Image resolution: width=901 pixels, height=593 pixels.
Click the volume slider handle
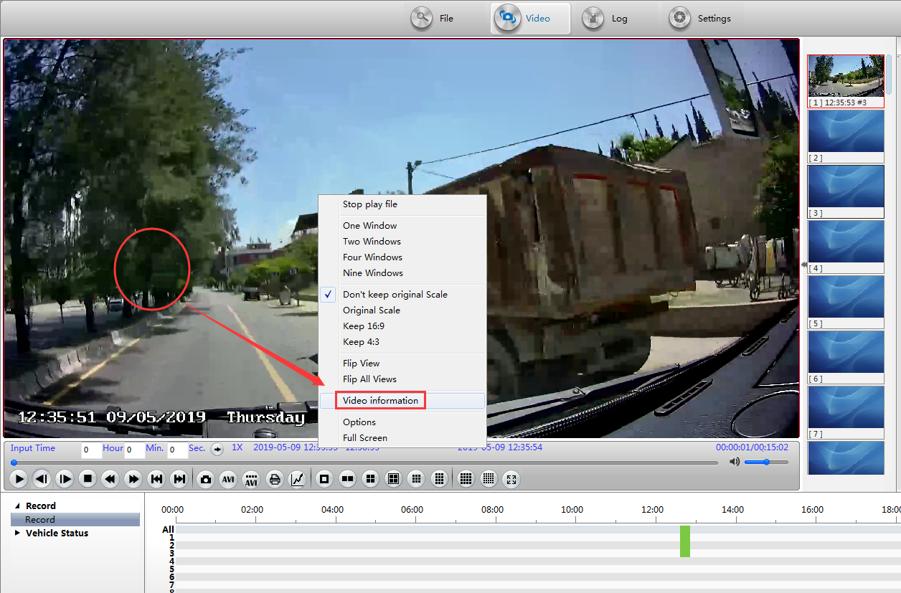[766, 462]
